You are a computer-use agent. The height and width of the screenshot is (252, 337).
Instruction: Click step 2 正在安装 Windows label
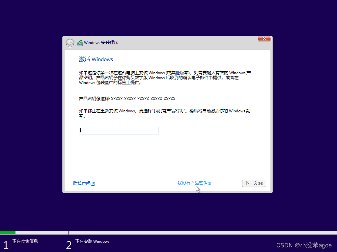point(92,241)
